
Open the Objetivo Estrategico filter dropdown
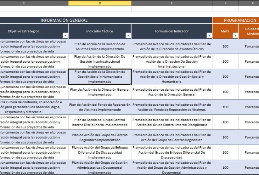tap(65, 36)
